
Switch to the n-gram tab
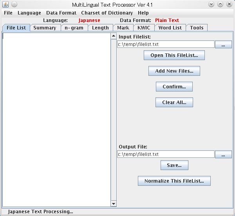[74, 27]
